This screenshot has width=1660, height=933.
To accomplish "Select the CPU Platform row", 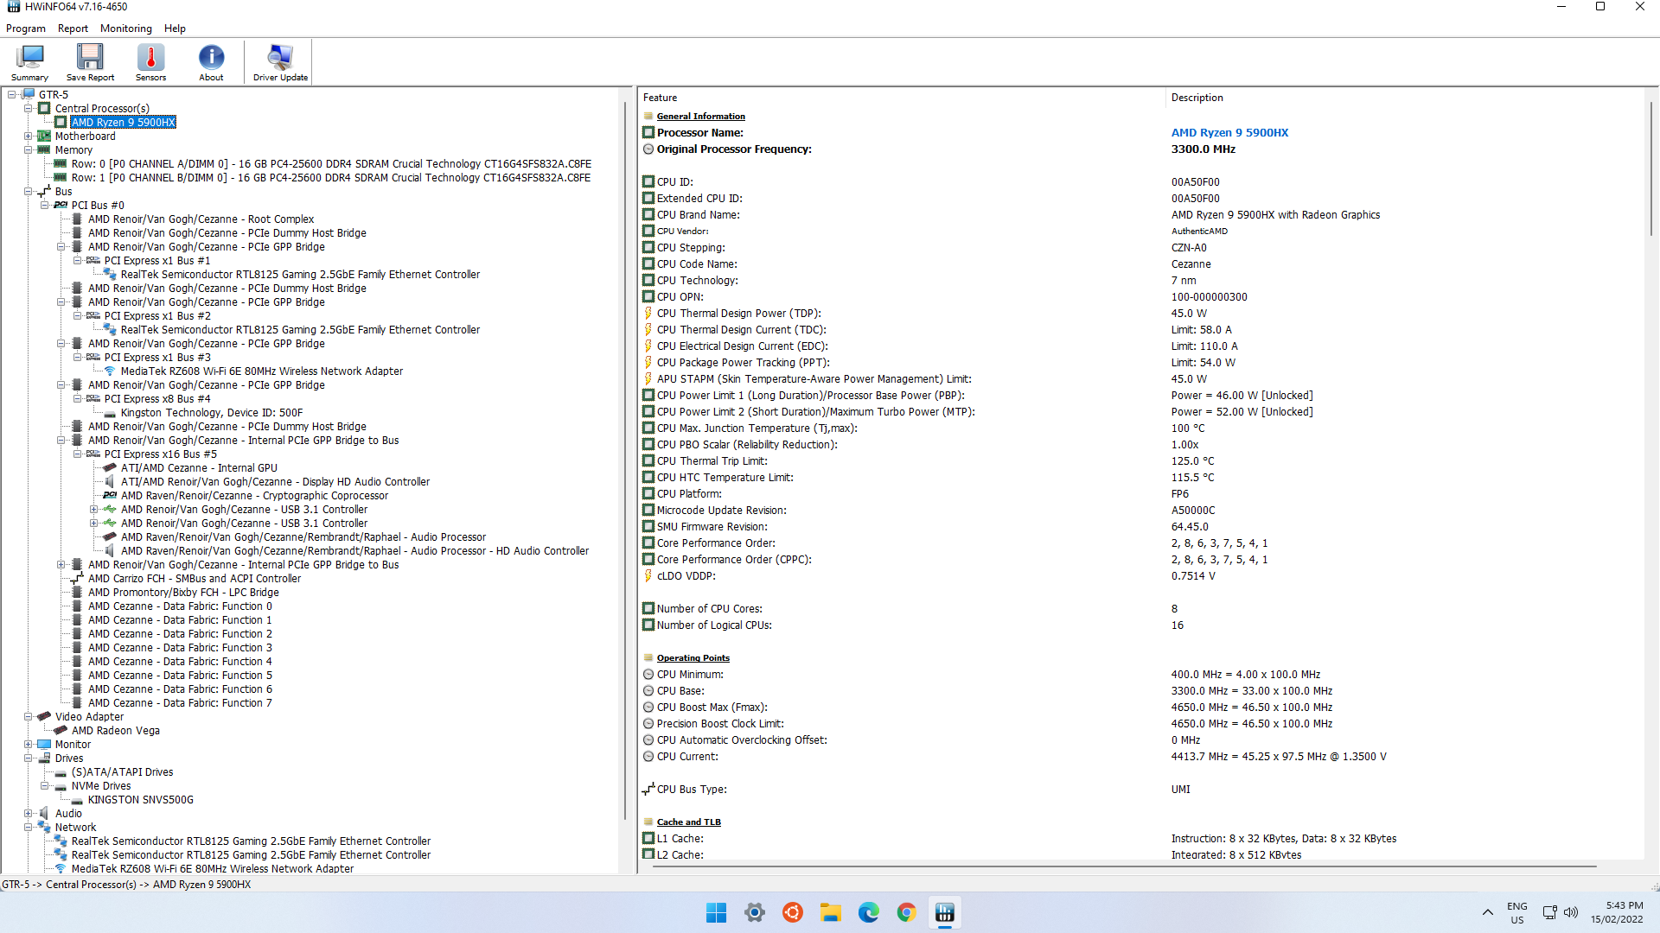I will pos(1141,494).
